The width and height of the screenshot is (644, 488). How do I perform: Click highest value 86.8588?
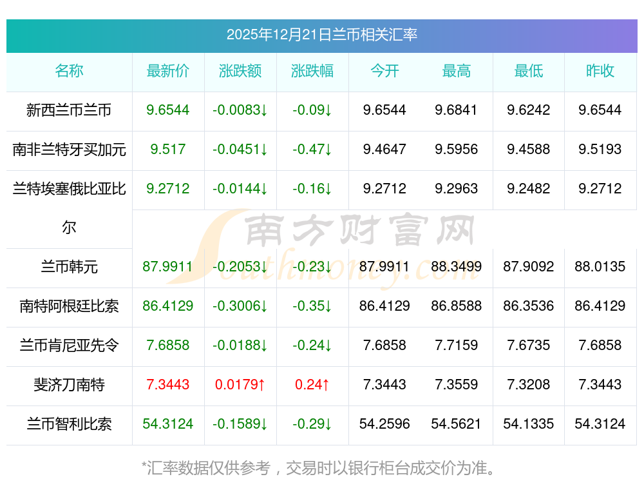[x=457, y=306]
